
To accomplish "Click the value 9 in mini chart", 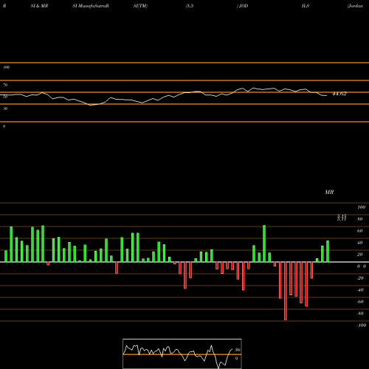I will [236, 359].
